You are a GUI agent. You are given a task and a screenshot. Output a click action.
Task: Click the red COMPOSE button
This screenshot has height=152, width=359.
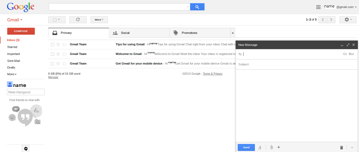click(x=21, y=31)
